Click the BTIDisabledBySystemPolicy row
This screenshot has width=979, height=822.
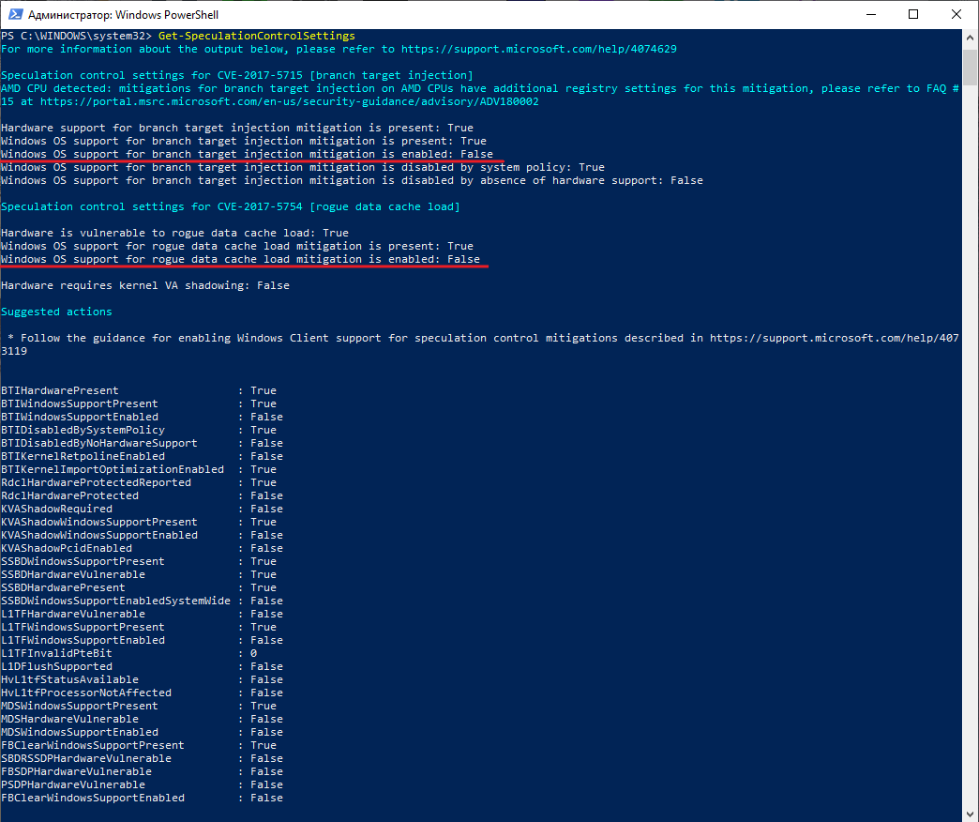pos(139,430)
